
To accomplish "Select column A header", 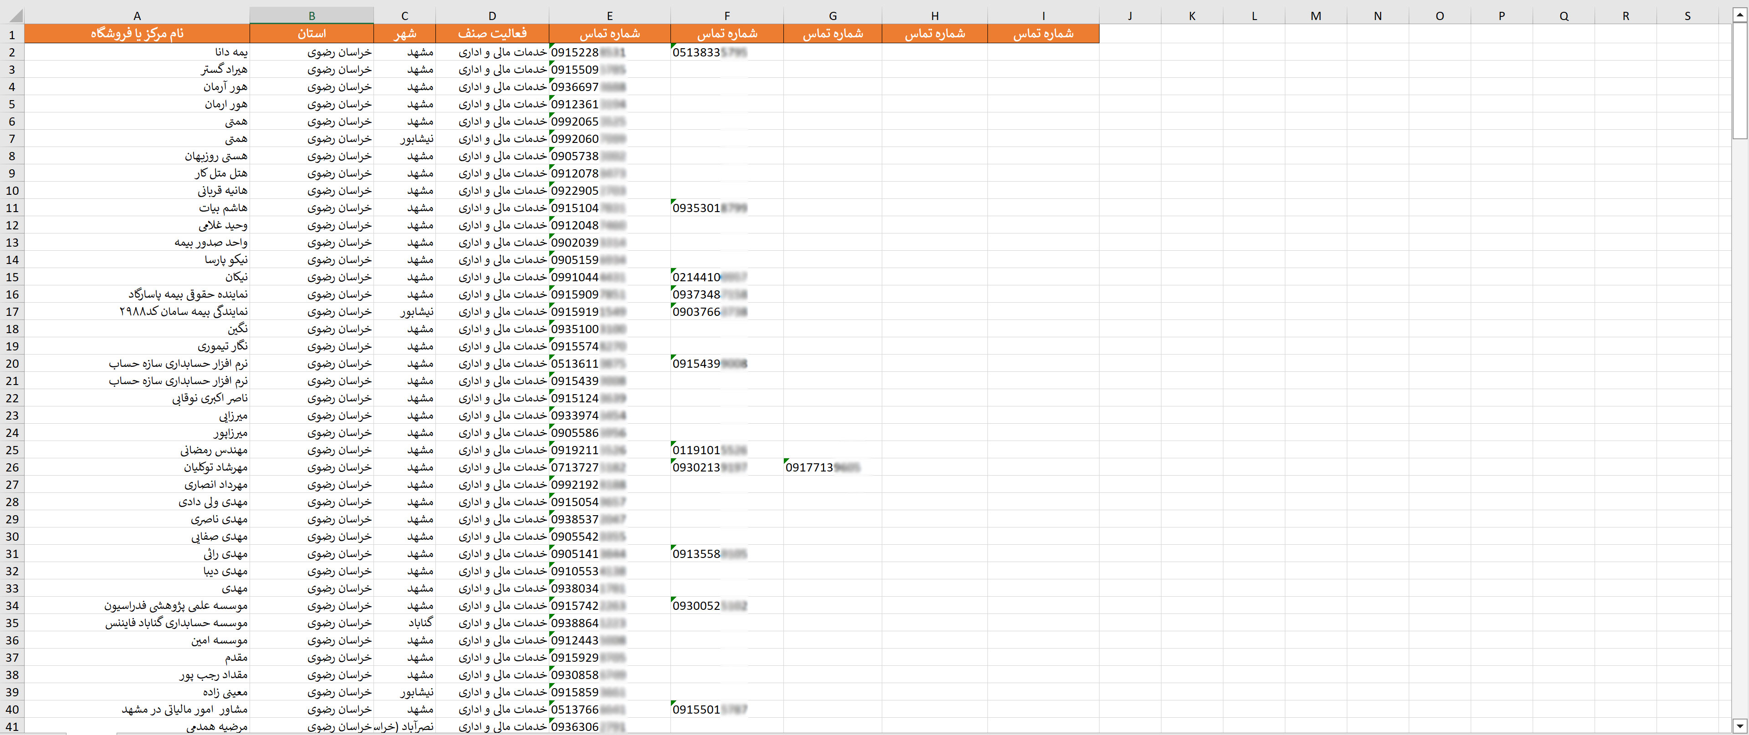I will pos(137,15).
